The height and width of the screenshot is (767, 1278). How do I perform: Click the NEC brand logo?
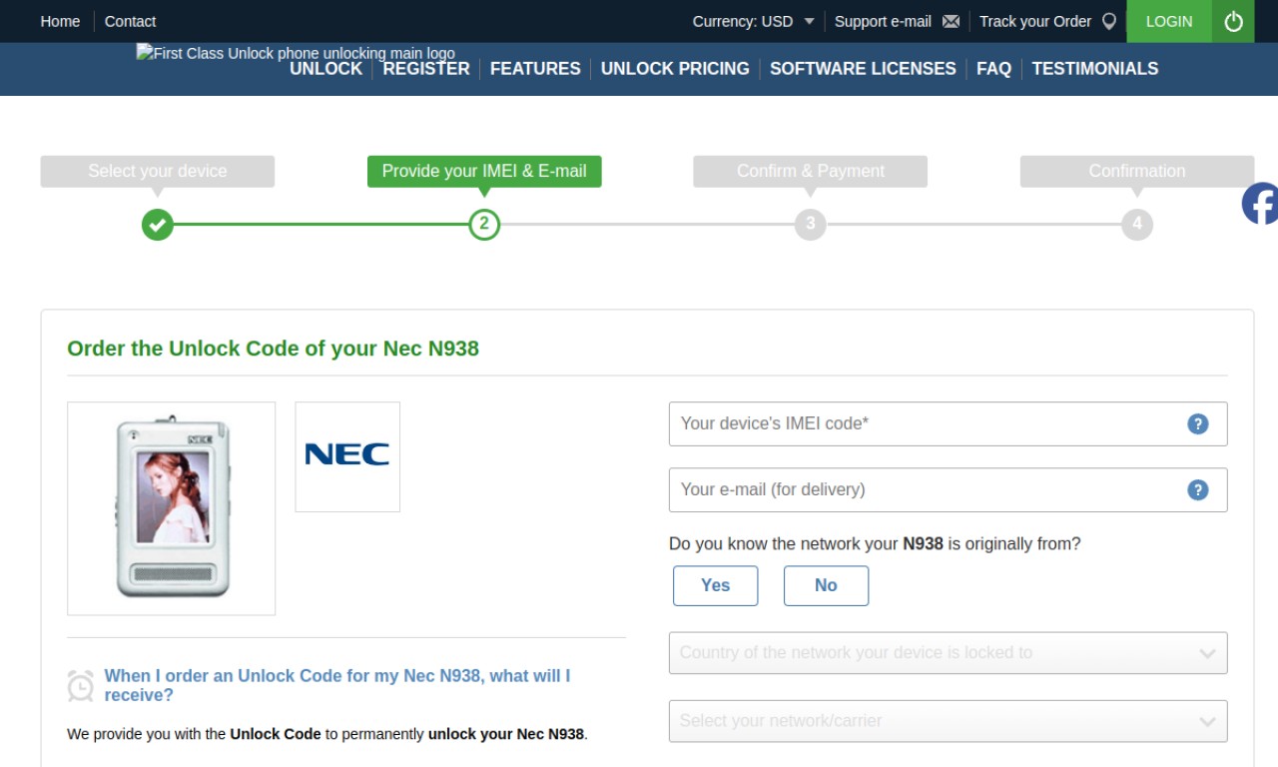coord(347,456)
